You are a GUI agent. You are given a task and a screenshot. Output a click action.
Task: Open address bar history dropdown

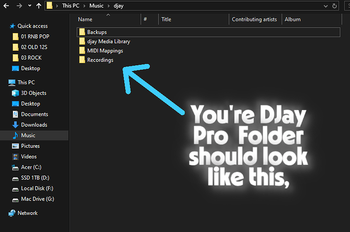coord(326,6)
